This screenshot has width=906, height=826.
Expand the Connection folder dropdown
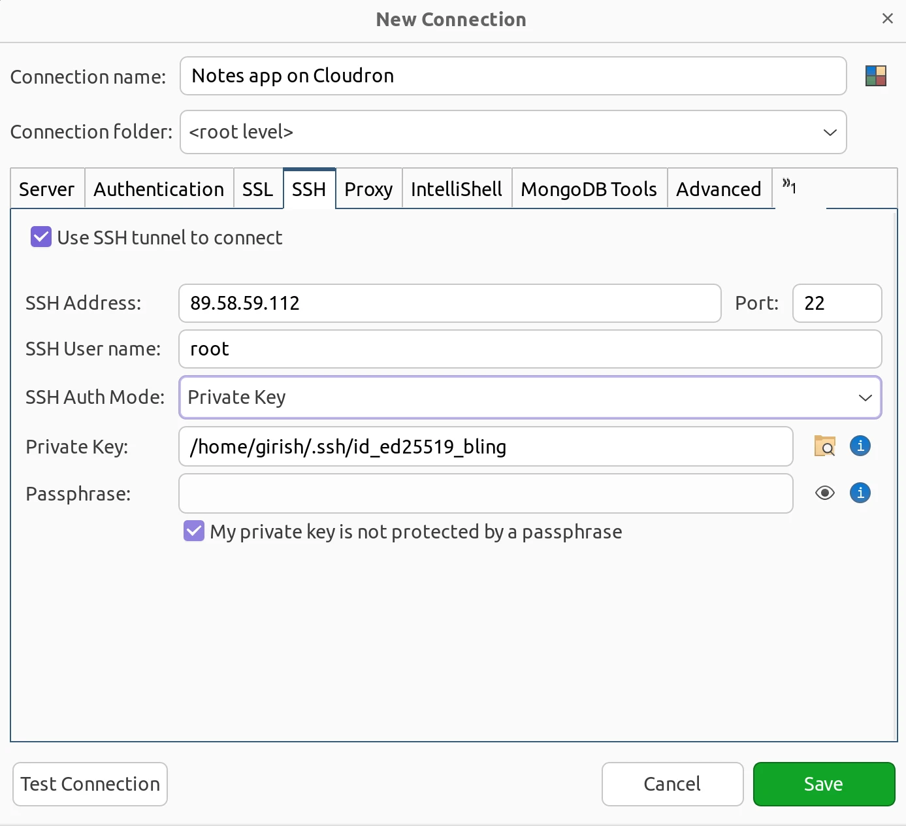tap(830, 132)
